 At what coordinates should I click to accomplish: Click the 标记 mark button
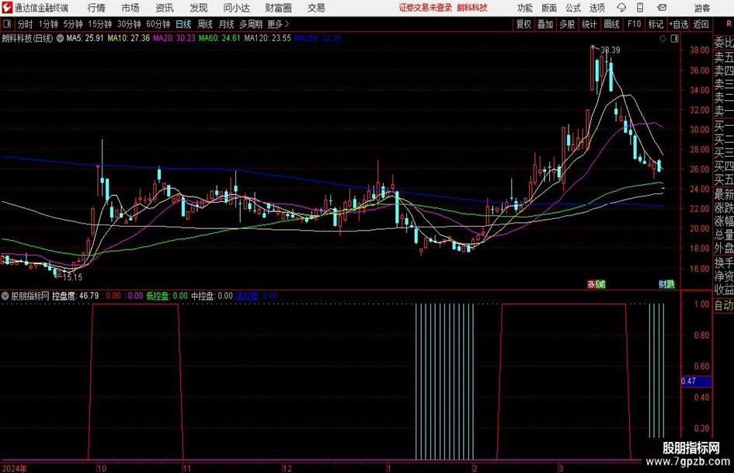coord(656,24)
